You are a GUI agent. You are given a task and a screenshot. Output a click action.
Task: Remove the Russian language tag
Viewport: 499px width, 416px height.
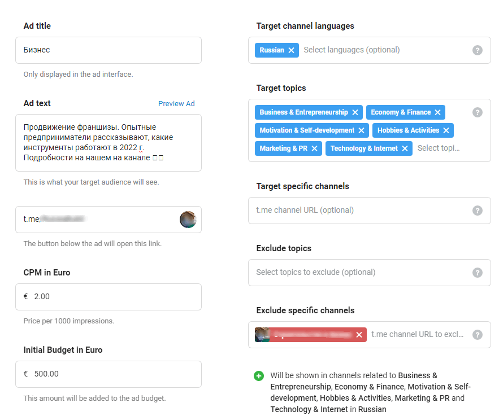[291, 50]
